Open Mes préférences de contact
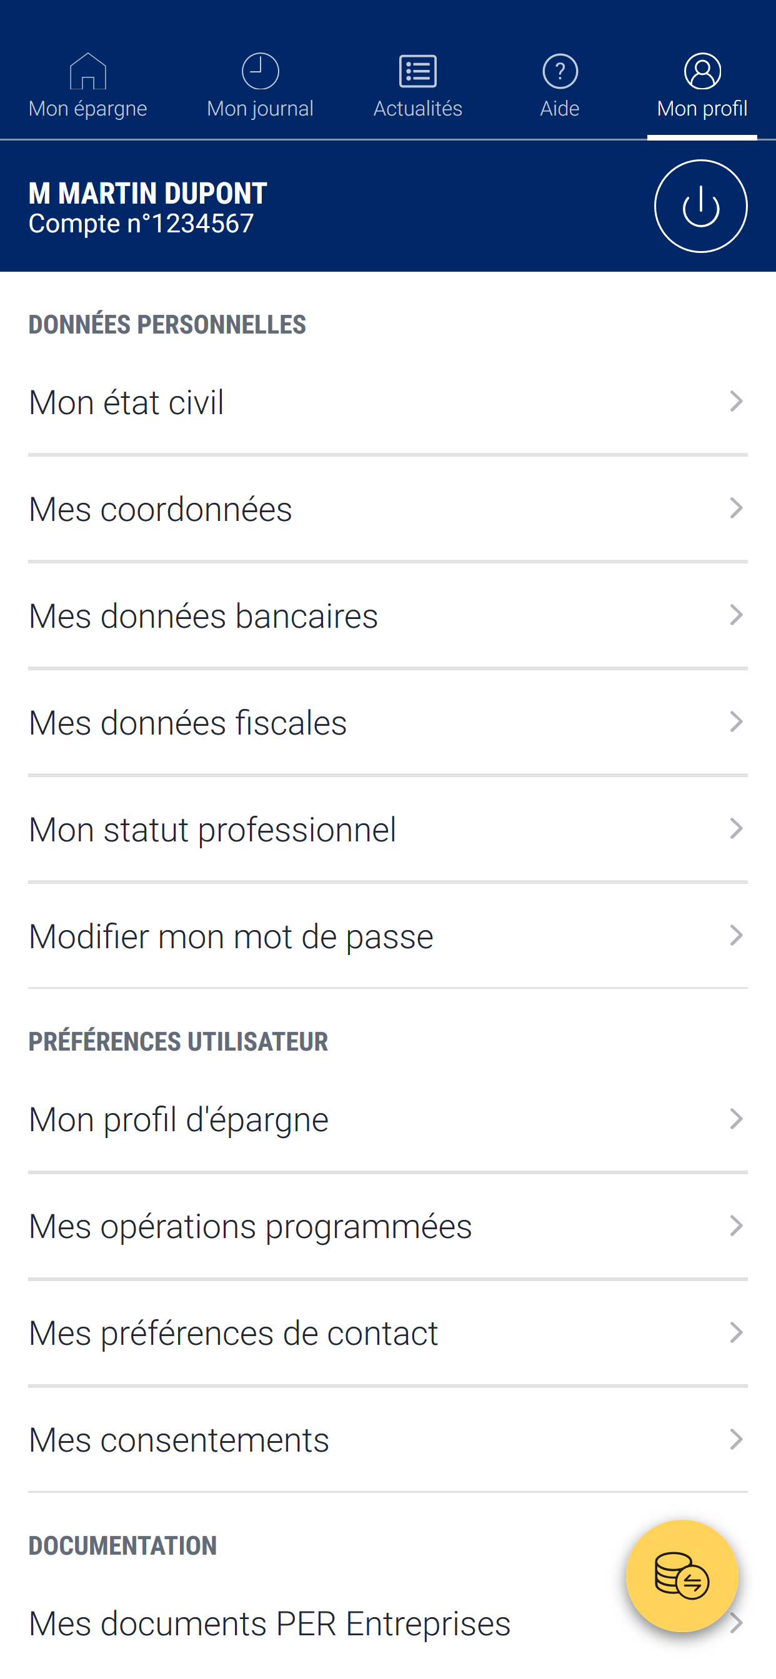Image resolution: width=776 pixels, height=1679 pixels. [x=387, y=1334]
